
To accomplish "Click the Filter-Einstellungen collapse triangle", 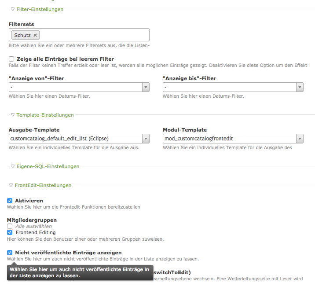I will point(13,9).
